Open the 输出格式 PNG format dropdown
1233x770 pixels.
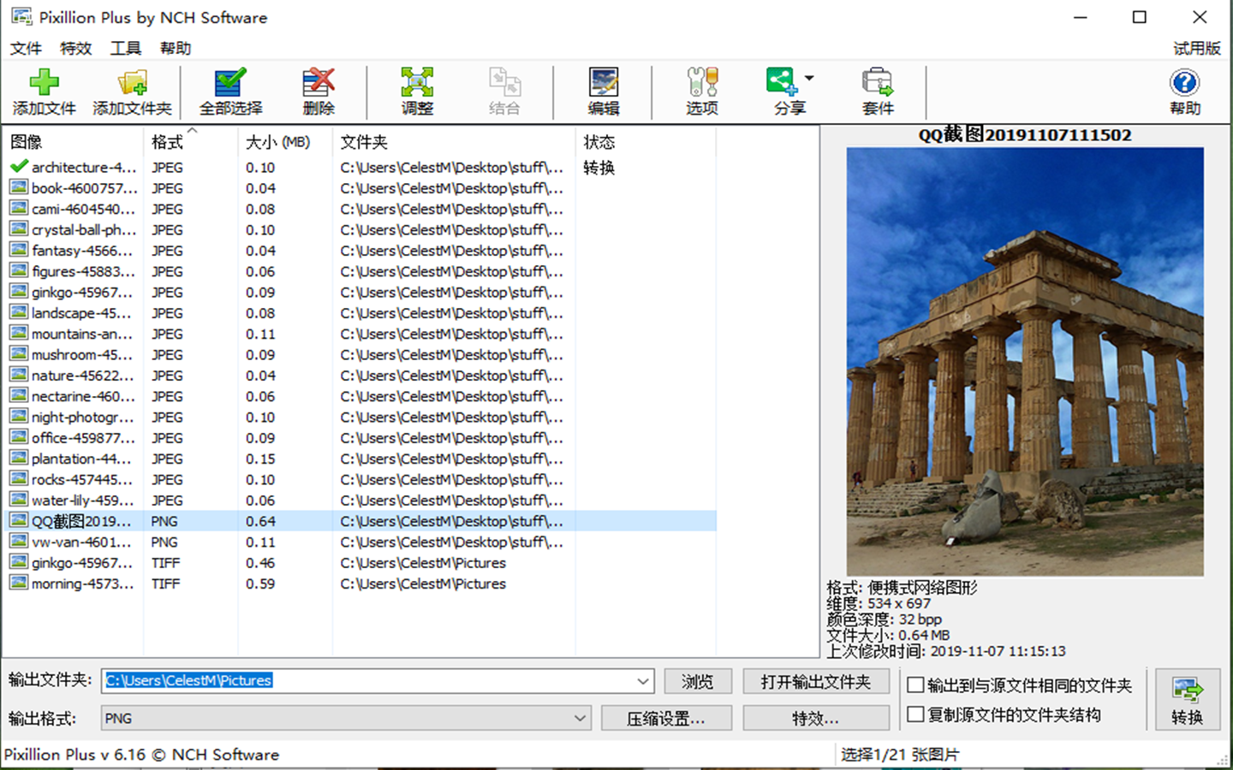click(584, 718)
